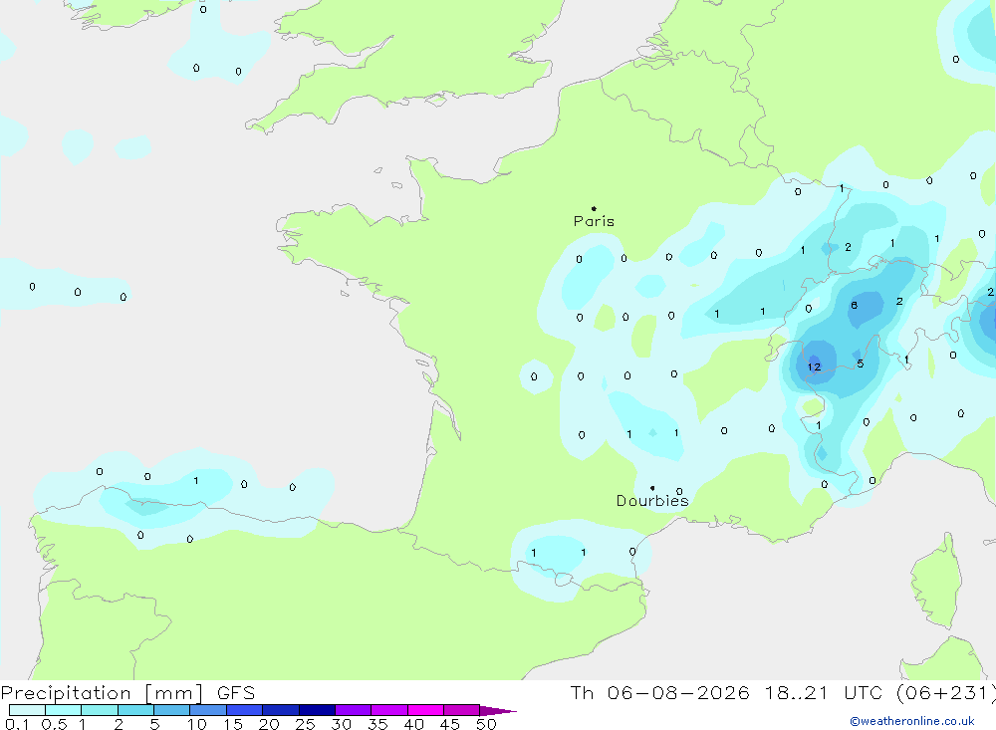
Task: Click the '0.1' legend scale label
Action: [17, 724]
